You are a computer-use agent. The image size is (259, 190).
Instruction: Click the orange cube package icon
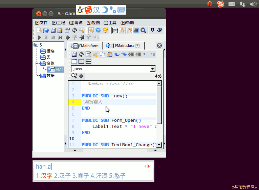click(91, 30)
